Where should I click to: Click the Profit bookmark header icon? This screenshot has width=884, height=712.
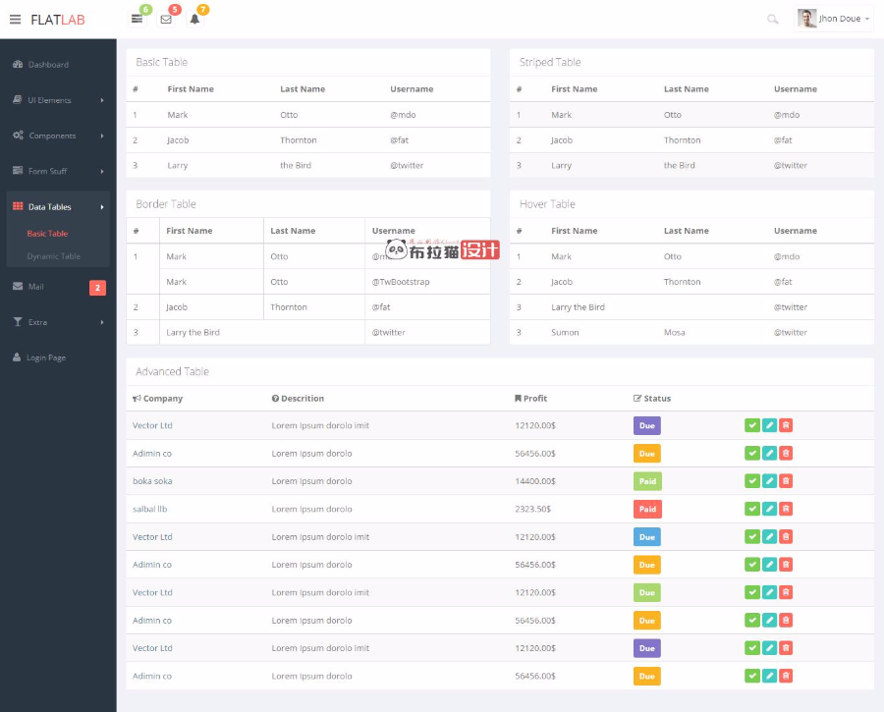[518, 399]
